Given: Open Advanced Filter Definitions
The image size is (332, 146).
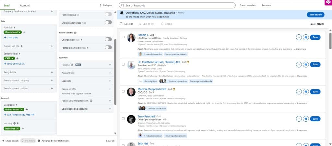Looking at the screenshot, I should [53, 141].
